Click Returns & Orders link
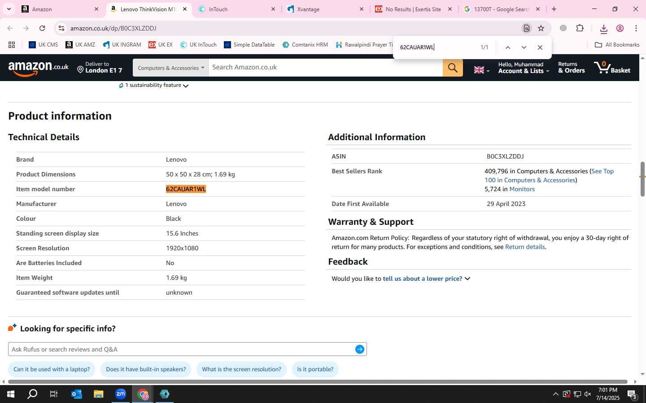This screenshot has width=646, height=403. pos(571,68)
